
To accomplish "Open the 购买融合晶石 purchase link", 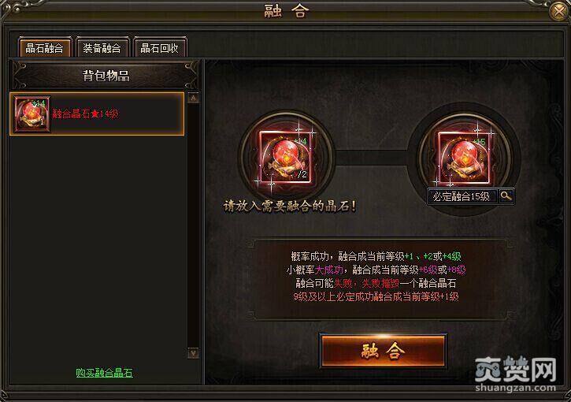I will [x=104, y=373].
